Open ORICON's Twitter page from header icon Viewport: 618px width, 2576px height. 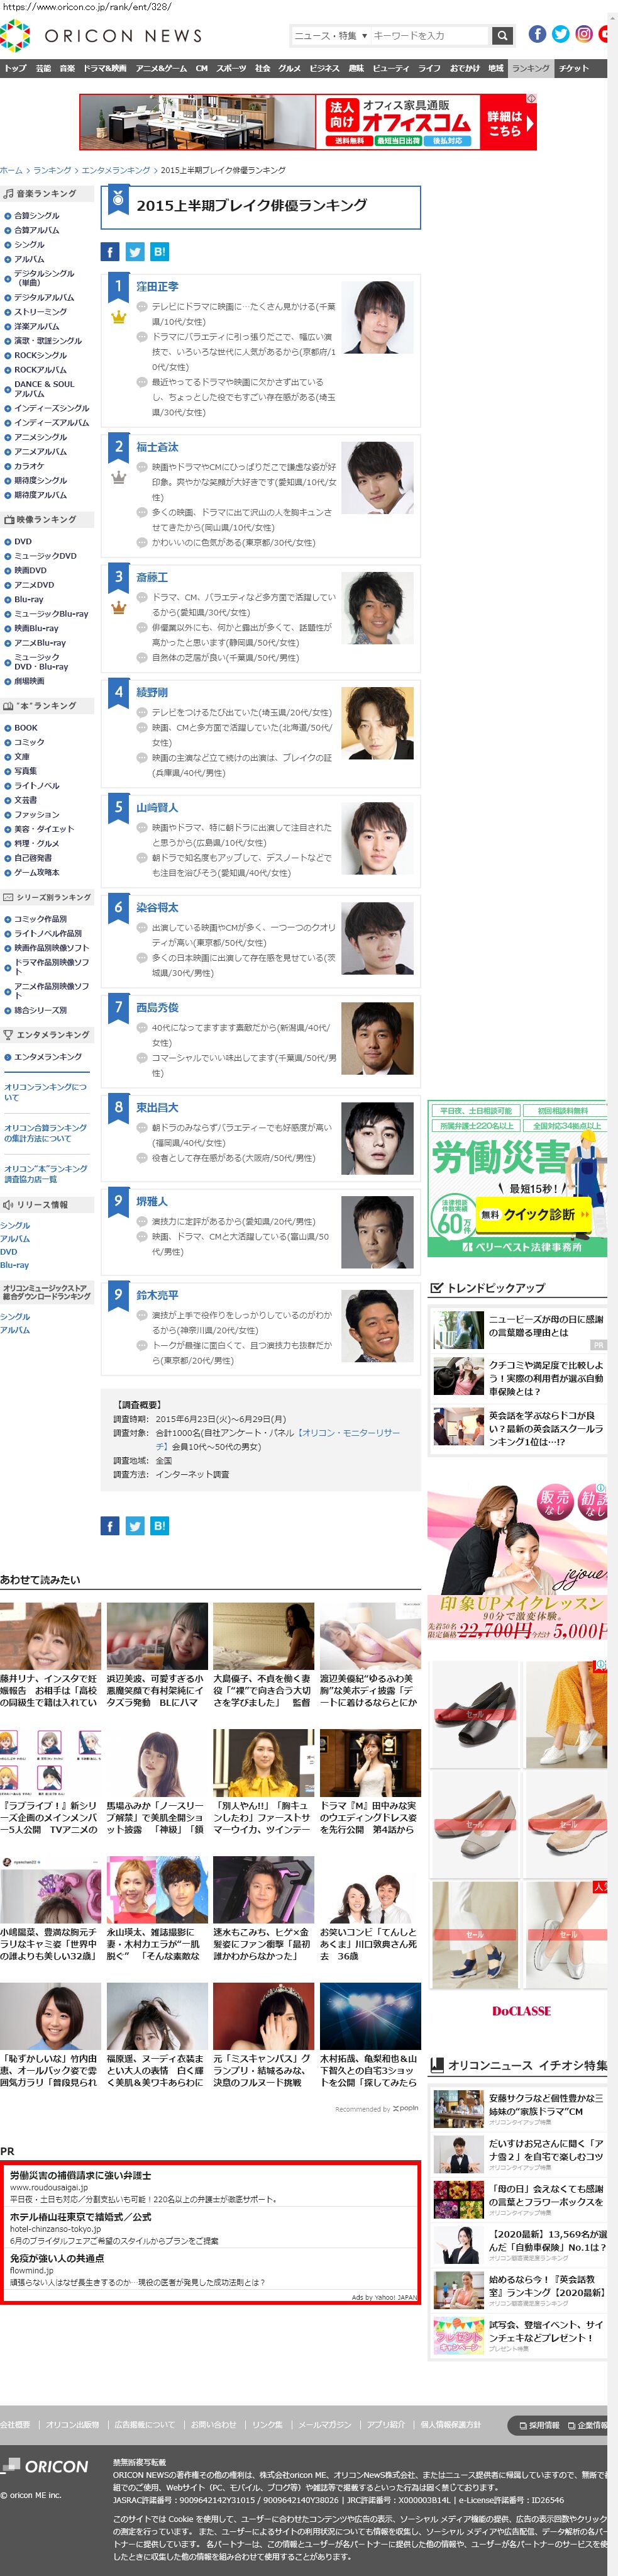pyautogui.click(x=561, y=34)
